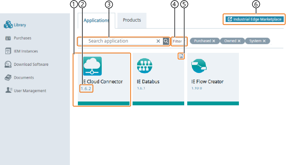286x165 pixels.
Task: Click IE Cloud Connector version 1.6.2 link
Action: [86, 89]
